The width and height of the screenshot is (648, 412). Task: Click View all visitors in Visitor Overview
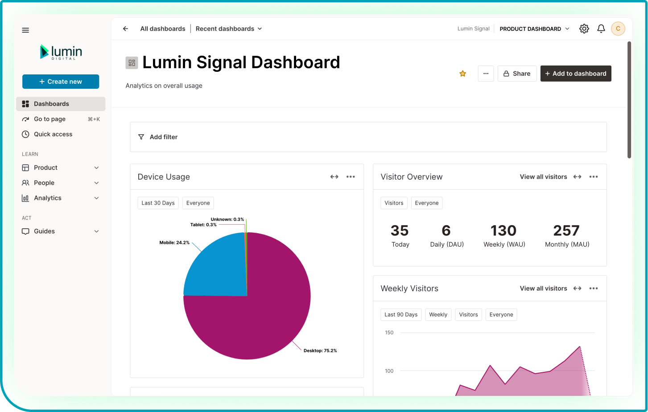tap(543, 177)
